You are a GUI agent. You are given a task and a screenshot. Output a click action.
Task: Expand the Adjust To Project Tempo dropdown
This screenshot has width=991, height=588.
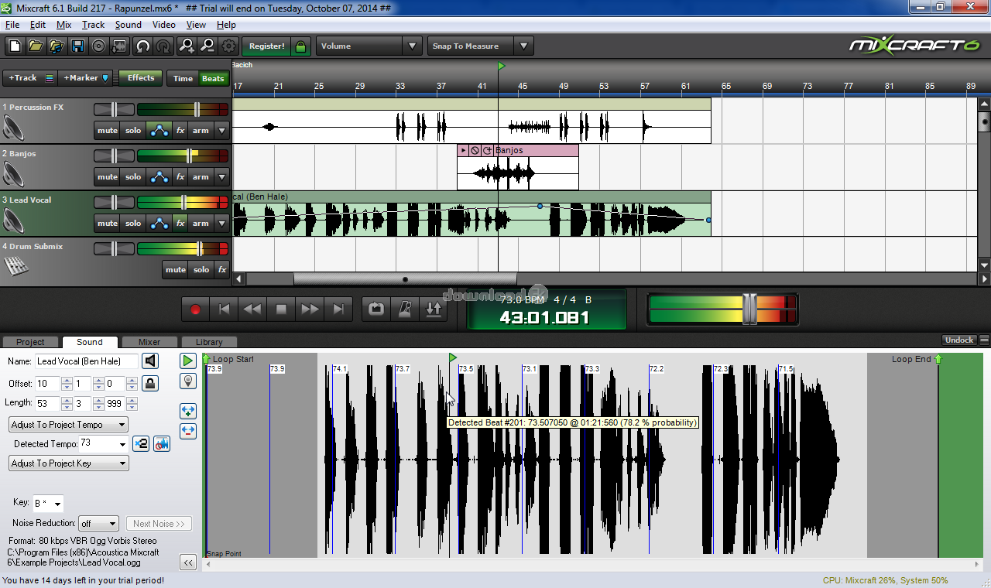[69, 425]
